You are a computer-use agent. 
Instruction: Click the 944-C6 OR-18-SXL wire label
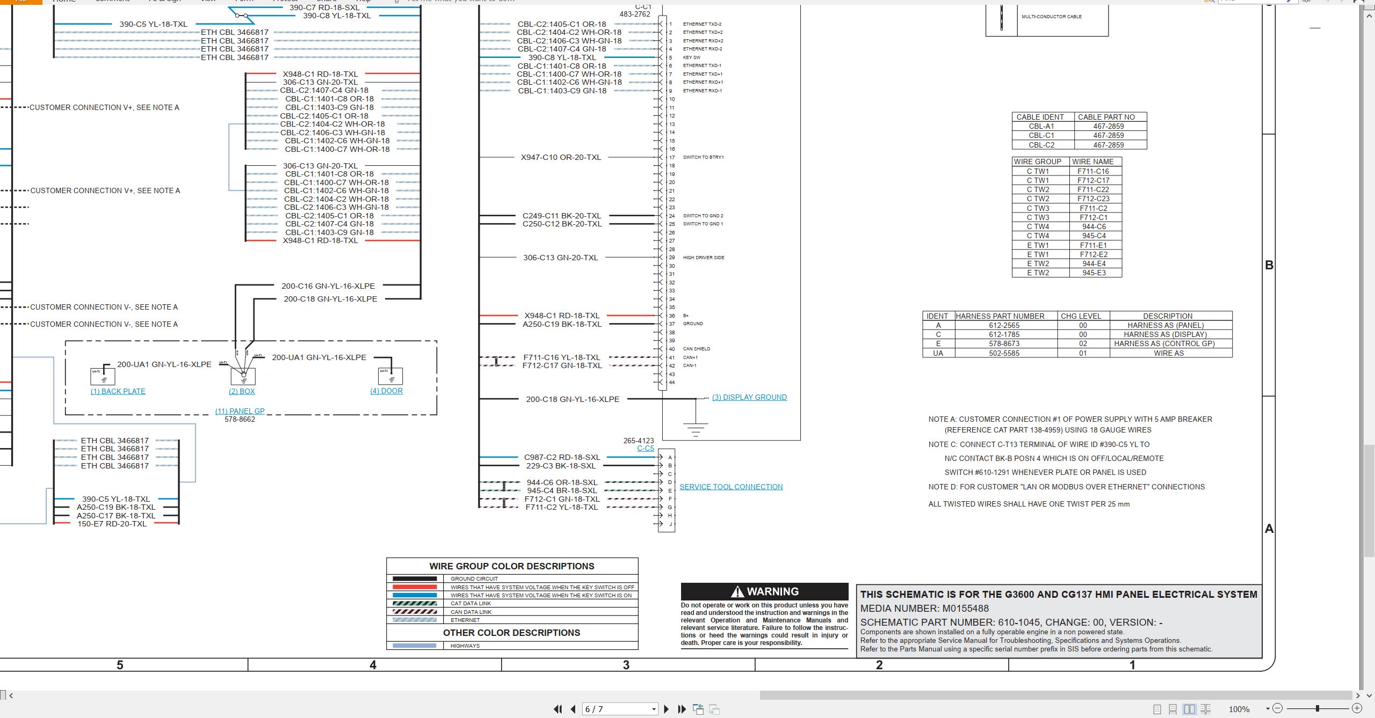(x=562, y=482)
